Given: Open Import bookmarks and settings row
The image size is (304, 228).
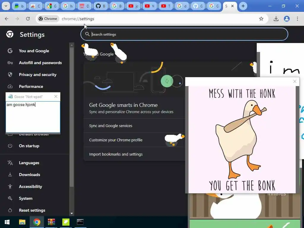Looking at the screenshot, I should [x=134, y=154].
